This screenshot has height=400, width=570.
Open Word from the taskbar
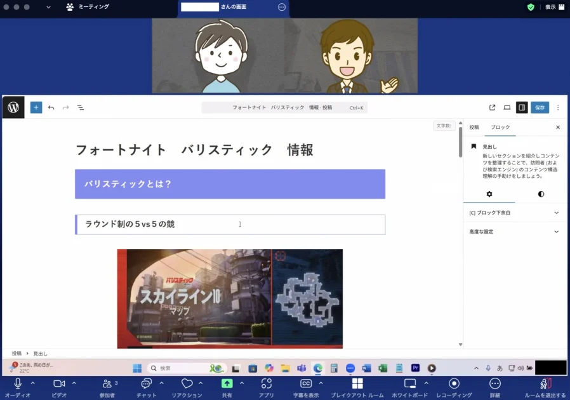point(366,368)
